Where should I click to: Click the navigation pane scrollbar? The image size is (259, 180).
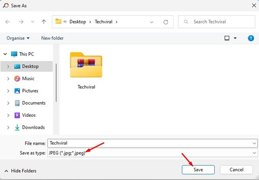56,83
